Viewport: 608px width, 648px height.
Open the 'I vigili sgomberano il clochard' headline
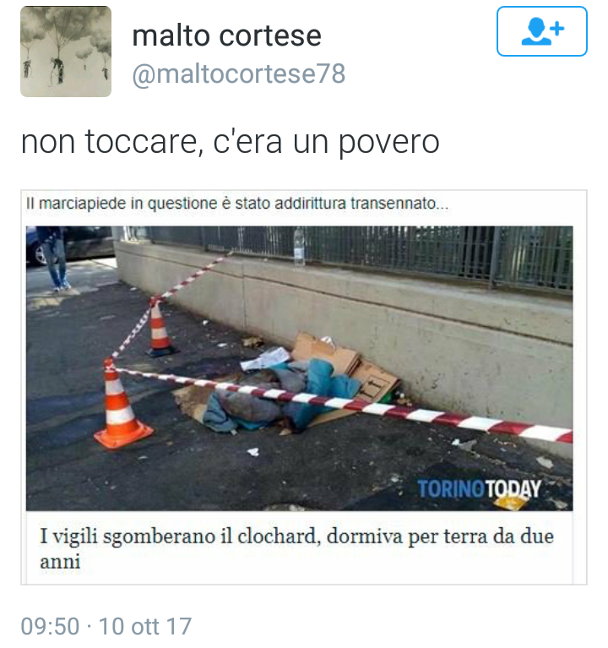296,549
